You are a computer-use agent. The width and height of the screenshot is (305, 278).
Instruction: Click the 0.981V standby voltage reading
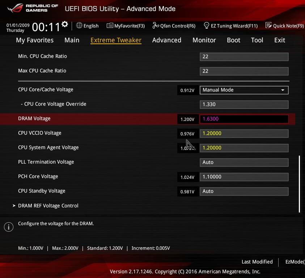pyautogui.click(x=187, y=192)
